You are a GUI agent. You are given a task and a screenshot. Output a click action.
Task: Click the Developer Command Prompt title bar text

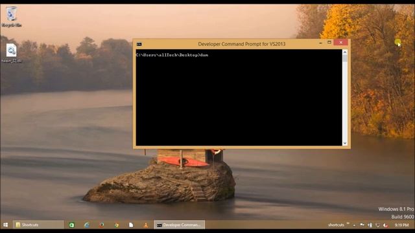pyautogui.click(x=241, y=44)
